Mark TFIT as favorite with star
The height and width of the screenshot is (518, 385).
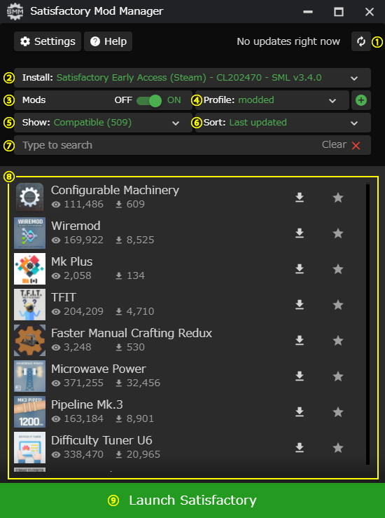[338, 305]
